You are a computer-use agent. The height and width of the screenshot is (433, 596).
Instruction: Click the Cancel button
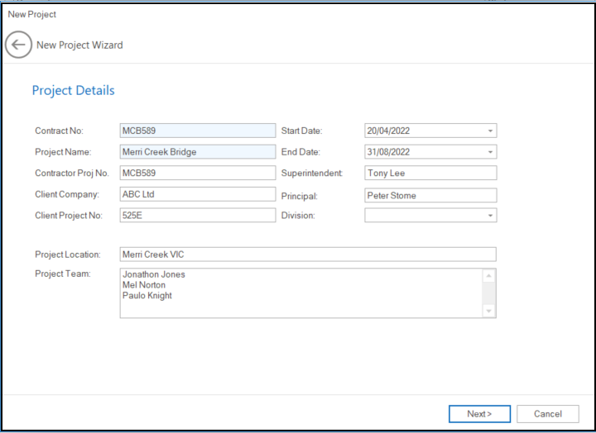pyautogui.click(x=547, y=414)
